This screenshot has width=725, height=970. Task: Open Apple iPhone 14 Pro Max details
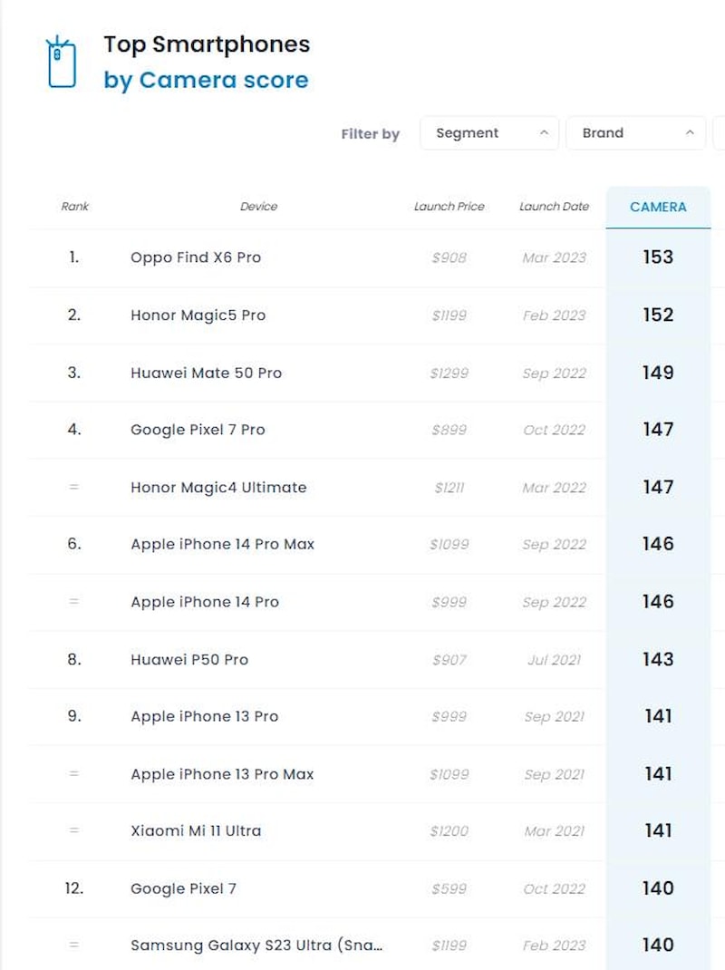coord(223,545)
